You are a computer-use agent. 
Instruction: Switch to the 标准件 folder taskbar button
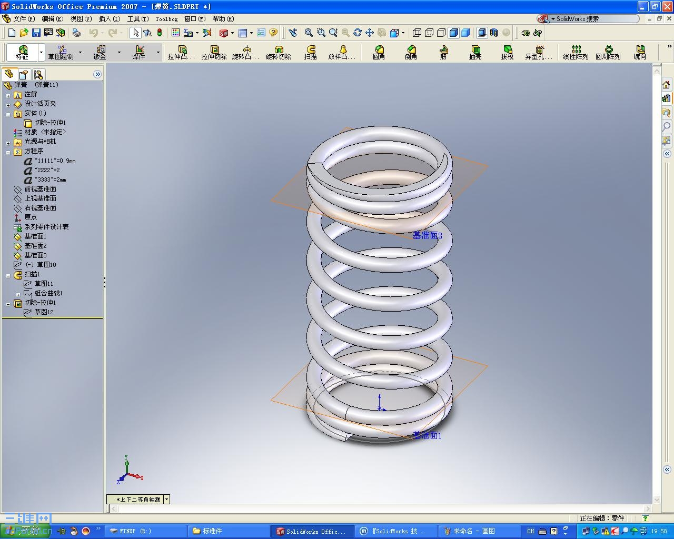[x=228, y=531]
